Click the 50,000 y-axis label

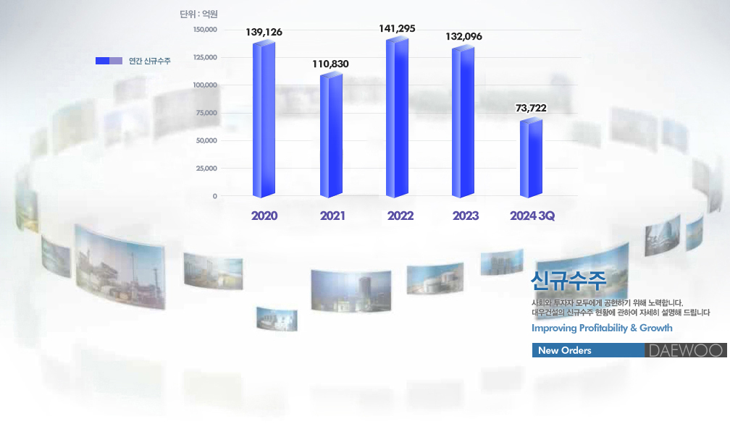point(206,140)
